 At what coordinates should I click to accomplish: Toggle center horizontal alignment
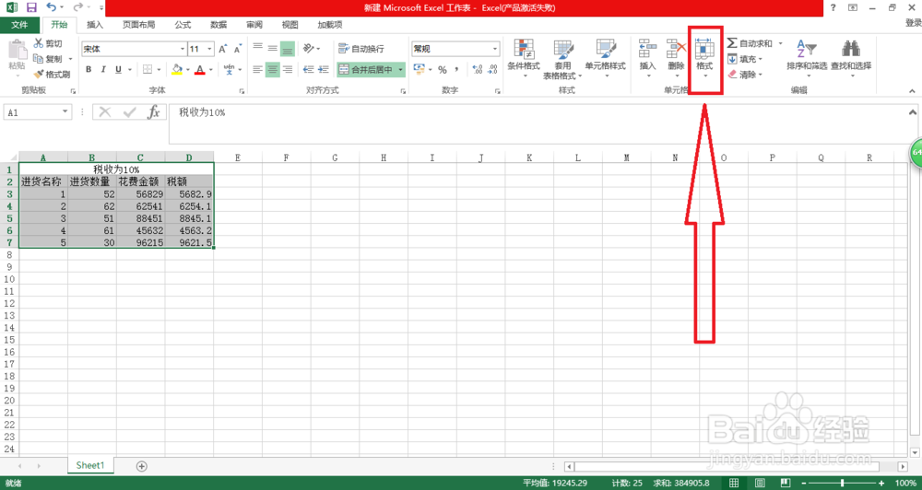(x=272, y=69)
